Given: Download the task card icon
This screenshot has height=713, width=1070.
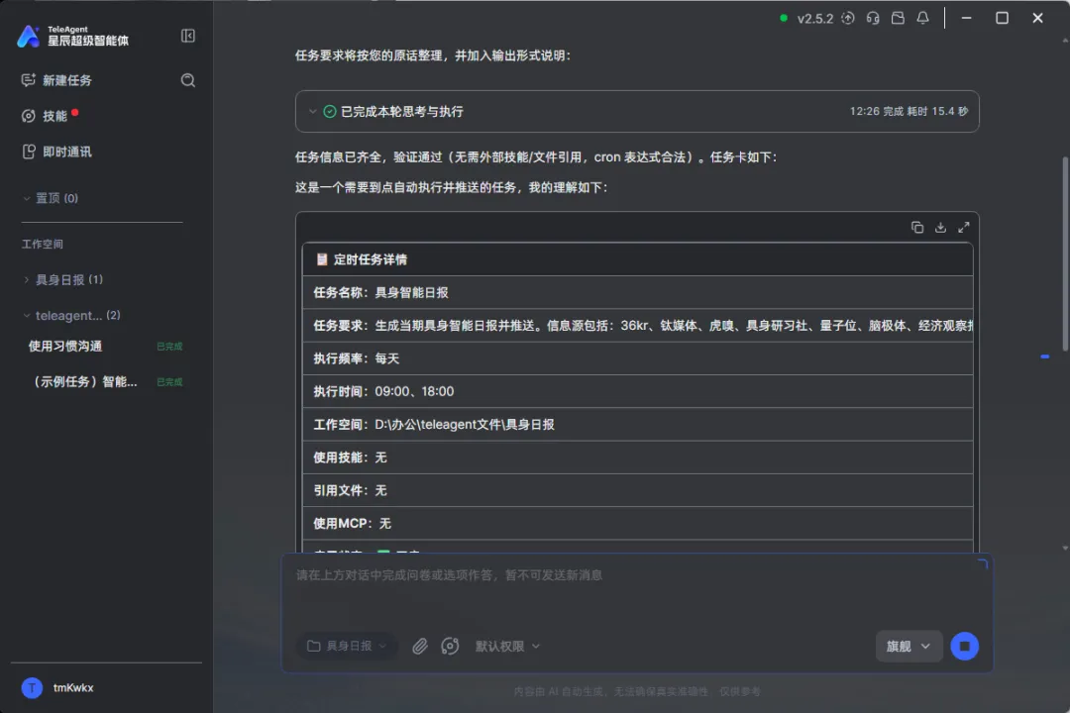Looking at the screenshot, I should point(940,227).
